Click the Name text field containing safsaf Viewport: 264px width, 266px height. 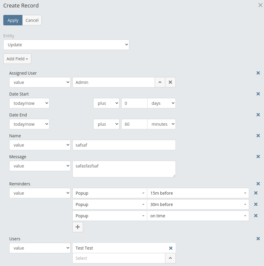(x=124, y=145)
